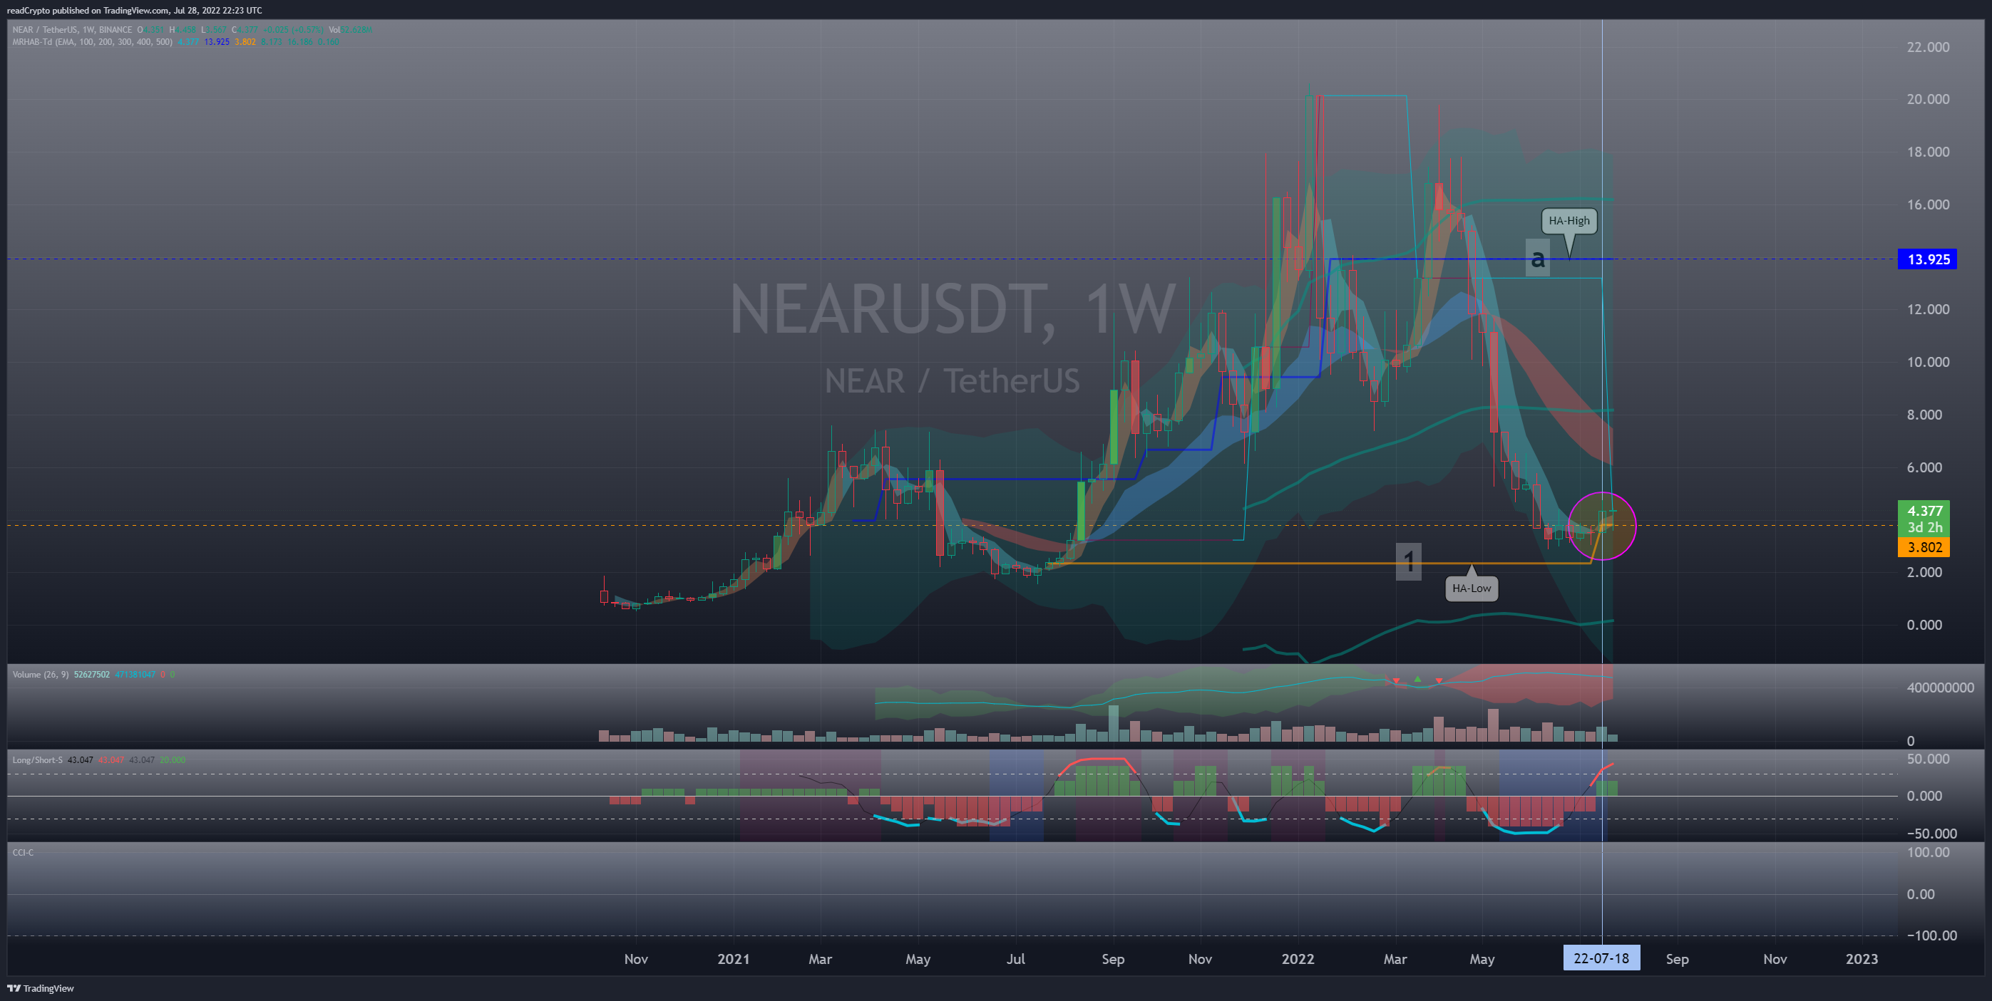Click the 471381047 volume average value
1992x1001 pixels.
point(135,675)
